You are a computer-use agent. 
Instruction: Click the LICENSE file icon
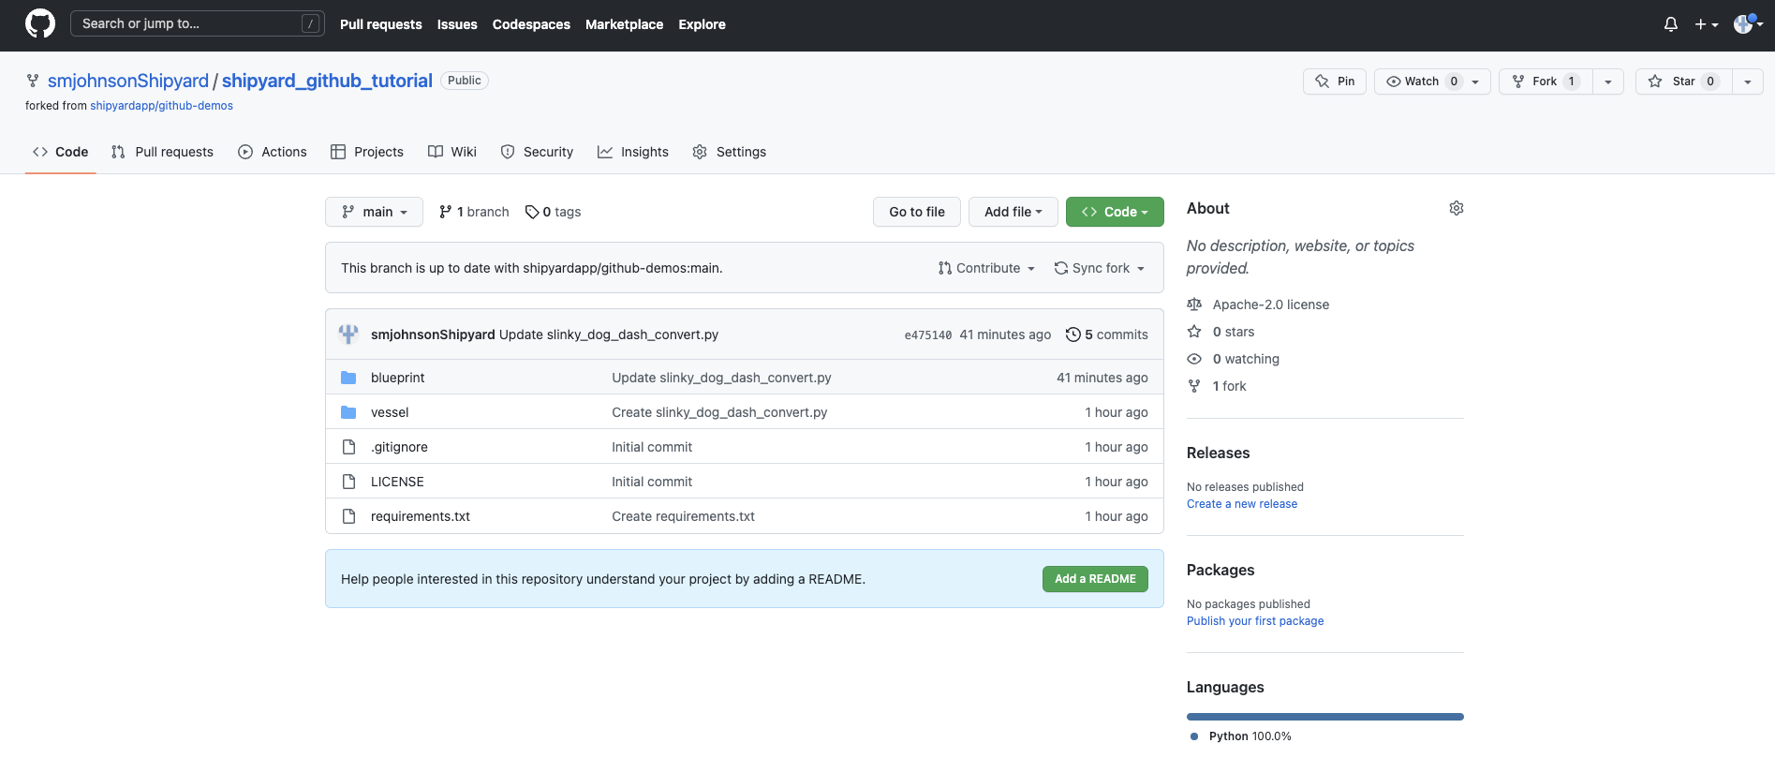(348, 482)
